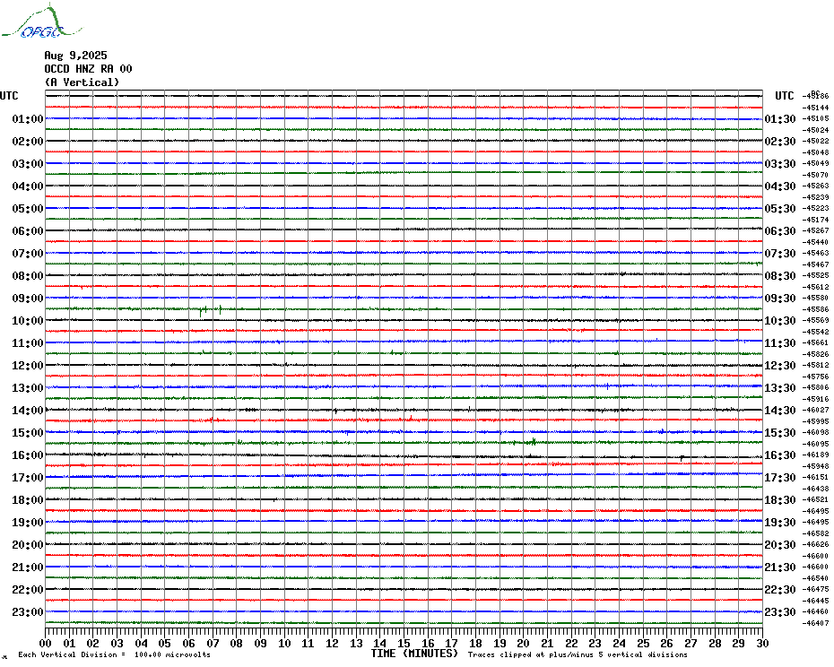Click the '20:00' time label on the left
Viewport: 834px width, 667px height.
[x=28, y=545]
